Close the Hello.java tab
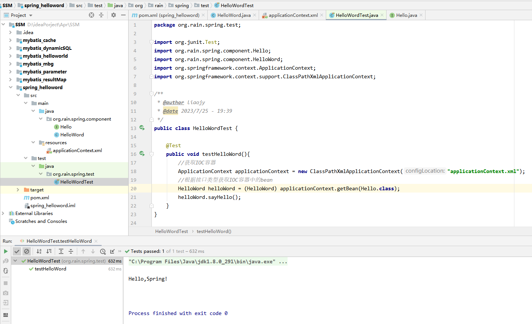Image resolution: width=532 pixels, height=324 pixels. pyautogui.click(x=421, y=15)
